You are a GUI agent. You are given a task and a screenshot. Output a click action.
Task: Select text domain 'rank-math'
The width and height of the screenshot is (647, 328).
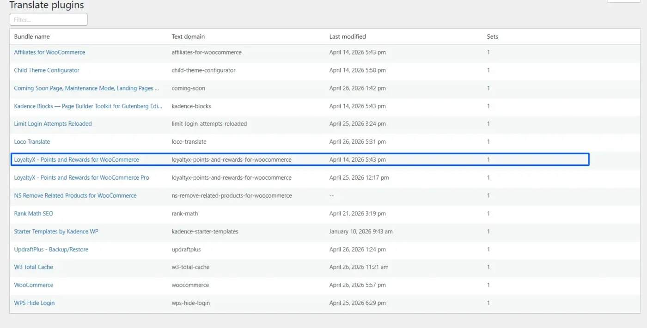(185, 213)
